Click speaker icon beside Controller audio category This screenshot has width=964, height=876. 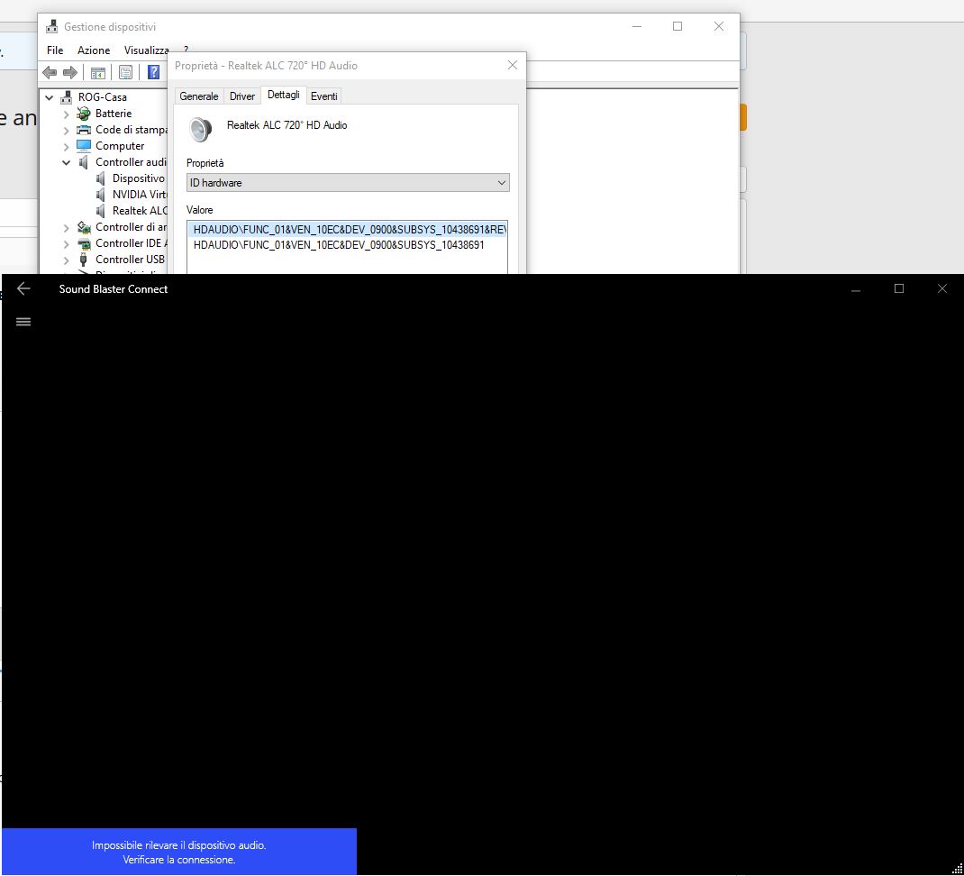click(x=84, y=162)
